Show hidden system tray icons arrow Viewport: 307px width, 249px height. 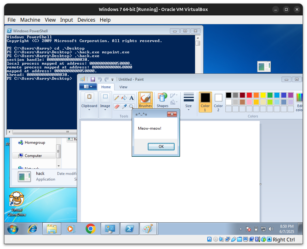point(241,229)
